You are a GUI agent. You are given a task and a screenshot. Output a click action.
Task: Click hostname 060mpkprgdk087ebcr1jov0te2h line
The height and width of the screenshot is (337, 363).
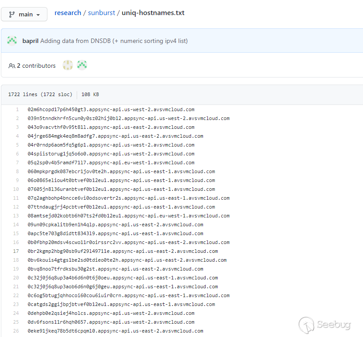[x=121, y=172]
